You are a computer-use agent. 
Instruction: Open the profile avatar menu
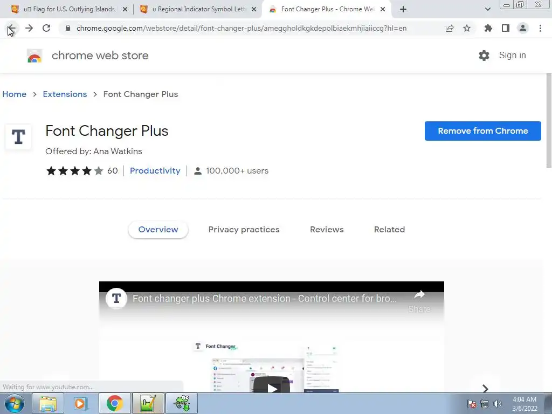(x=523, y=28)
